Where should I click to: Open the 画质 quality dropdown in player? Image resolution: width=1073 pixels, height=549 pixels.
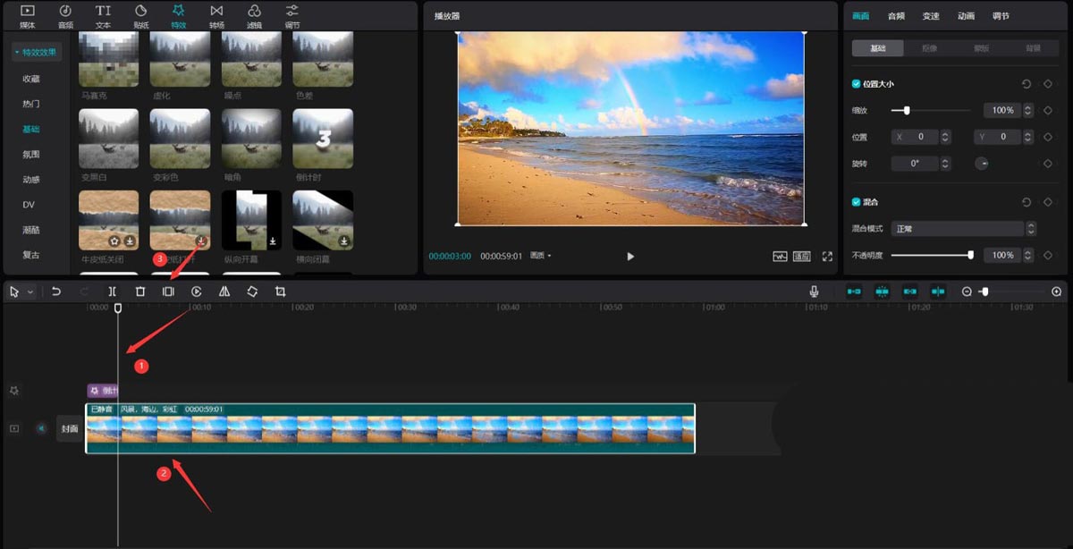click(x=541, y=257)
